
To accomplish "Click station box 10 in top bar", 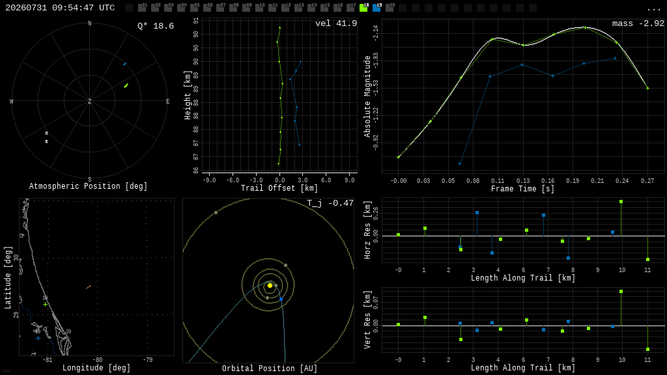I will click(259, 8).
